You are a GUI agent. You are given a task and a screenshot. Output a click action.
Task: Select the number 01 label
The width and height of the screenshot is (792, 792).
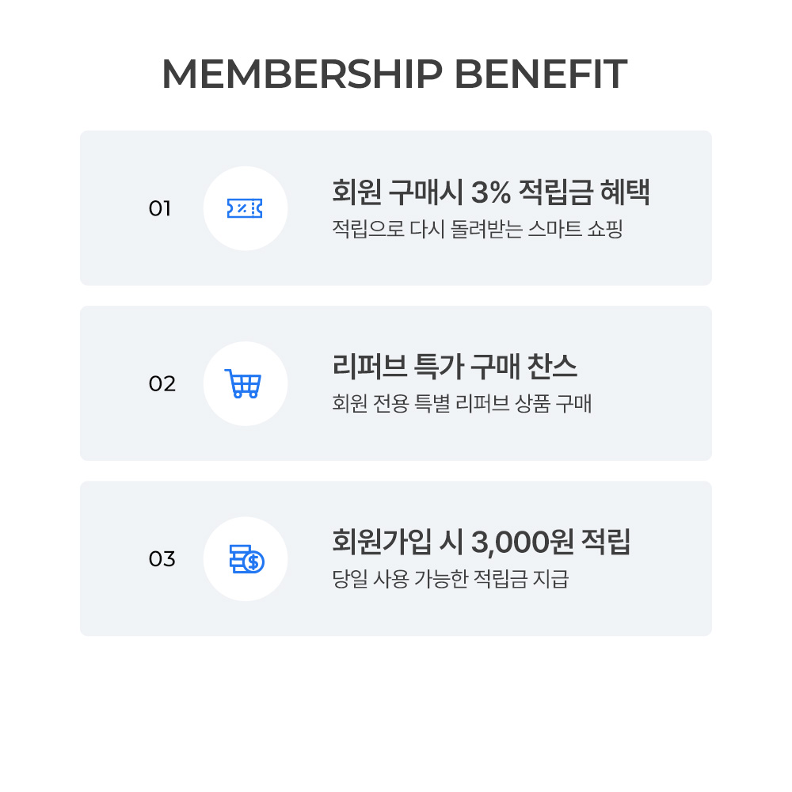click(160, 209)
